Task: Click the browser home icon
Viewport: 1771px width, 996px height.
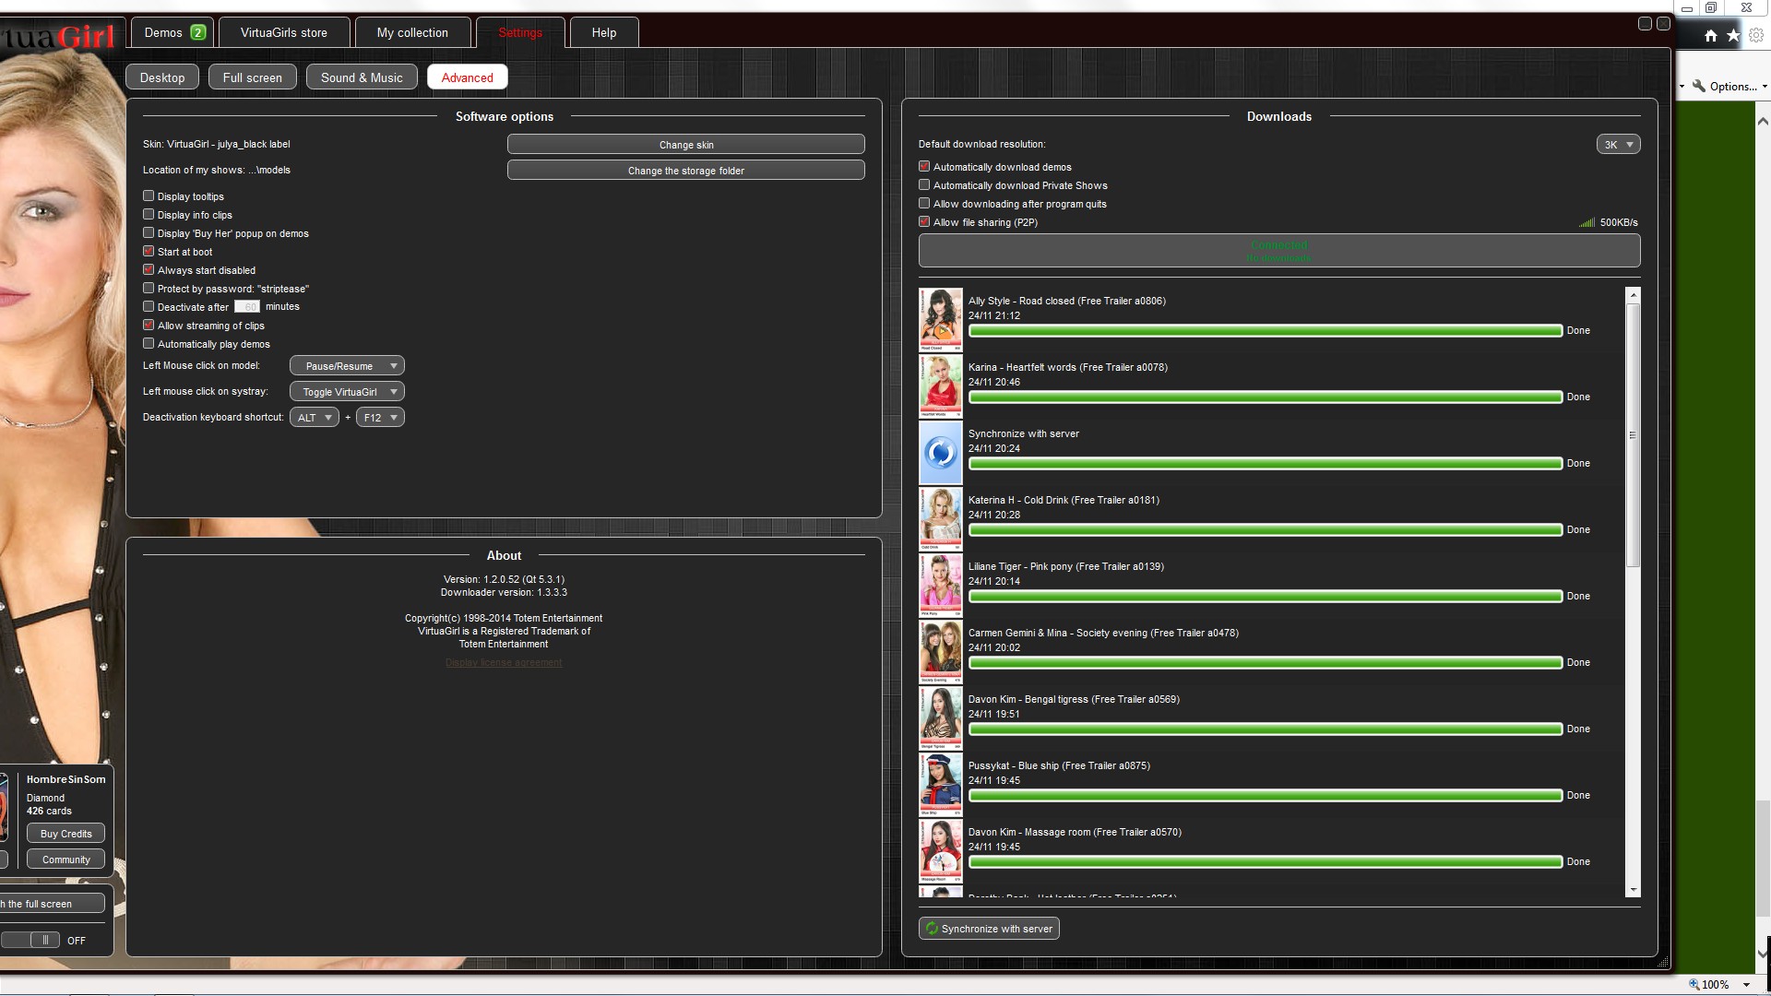Action: 1711,35
